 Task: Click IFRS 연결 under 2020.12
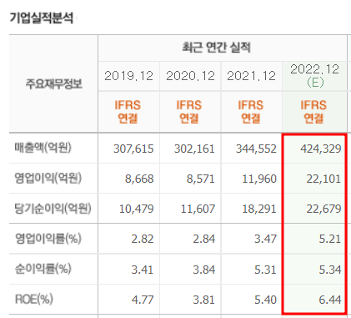tap(189, 112)
